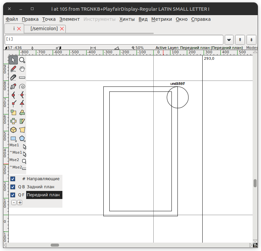Image resolution: width=261 pixels, height=251 pixels.
Task: Pick the Polygon star shape tool
Action: pyautogui.click(x=22, y=139)
